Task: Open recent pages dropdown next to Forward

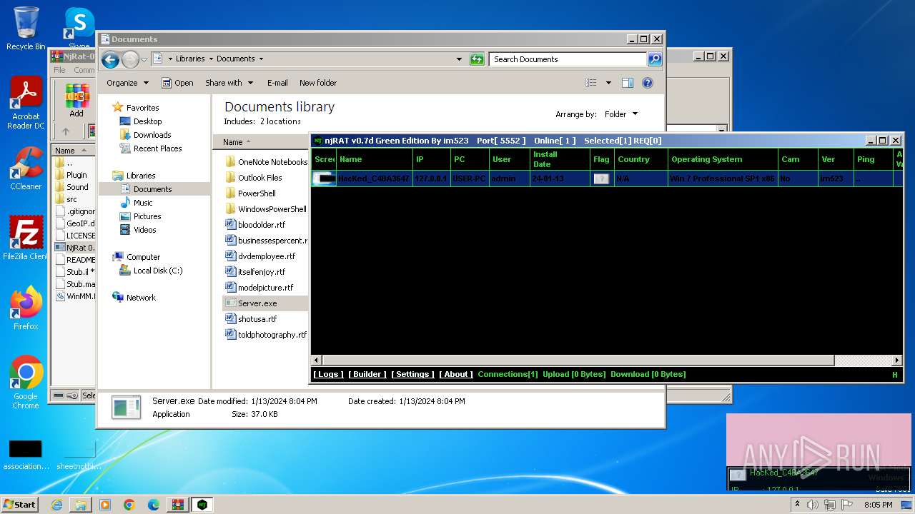Action: pos(144,60)
